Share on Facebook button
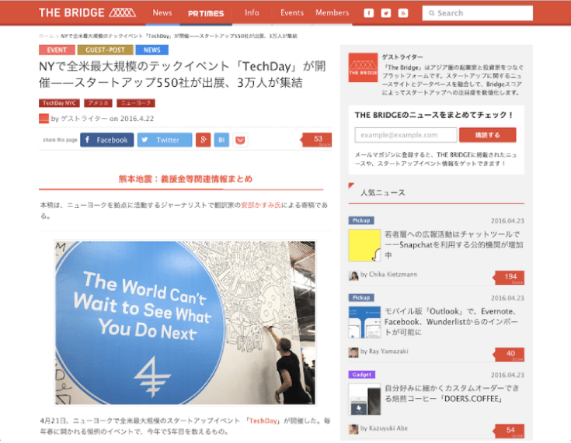Image resolution: width=571 pixels, height=443 pixels. coord(107,140)
